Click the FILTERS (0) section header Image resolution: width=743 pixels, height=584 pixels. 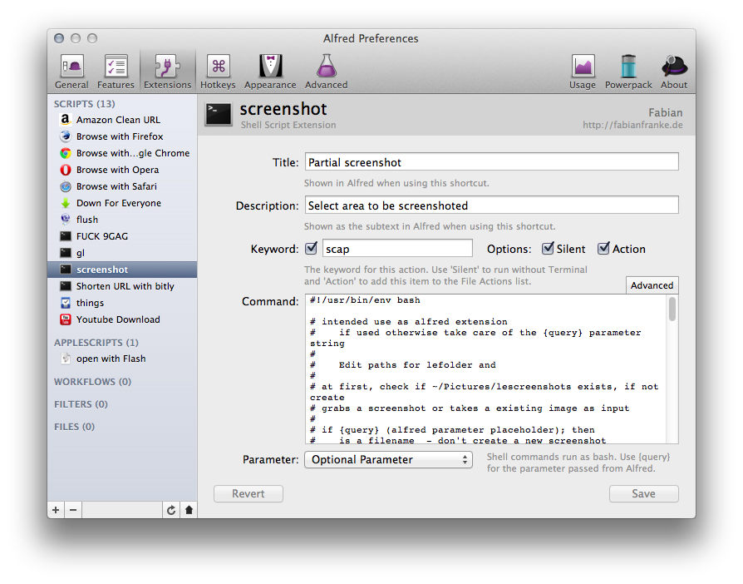point(81,404)
